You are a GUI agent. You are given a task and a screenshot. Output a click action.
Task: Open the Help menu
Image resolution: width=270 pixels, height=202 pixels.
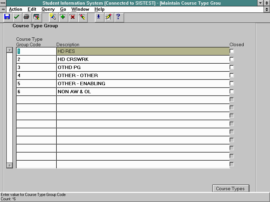99,9
